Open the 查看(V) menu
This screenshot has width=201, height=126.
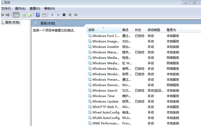tap(35, 9)
